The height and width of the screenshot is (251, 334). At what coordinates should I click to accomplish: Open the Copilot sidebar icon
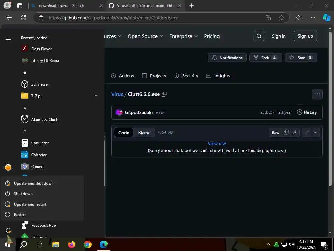pos(326,18)
